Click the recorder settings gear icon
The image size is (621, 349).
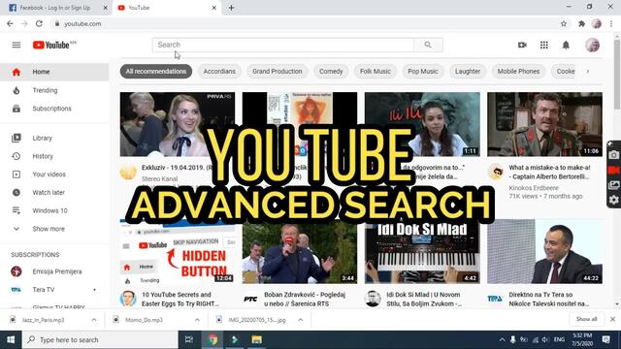point(613,200)
